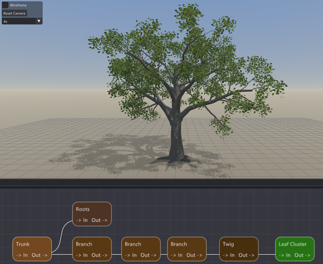Viewport: 323px width, 264px height.
Task: Select the Twig node
Action: tap(239, 249)
